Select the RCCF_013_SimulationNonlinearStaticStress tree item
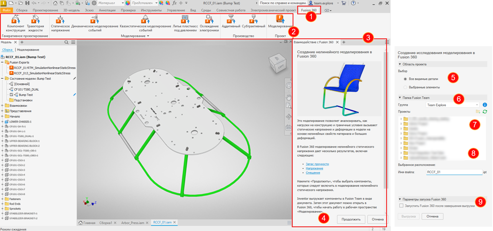This screenshot has height=231, width=493. 40,73
